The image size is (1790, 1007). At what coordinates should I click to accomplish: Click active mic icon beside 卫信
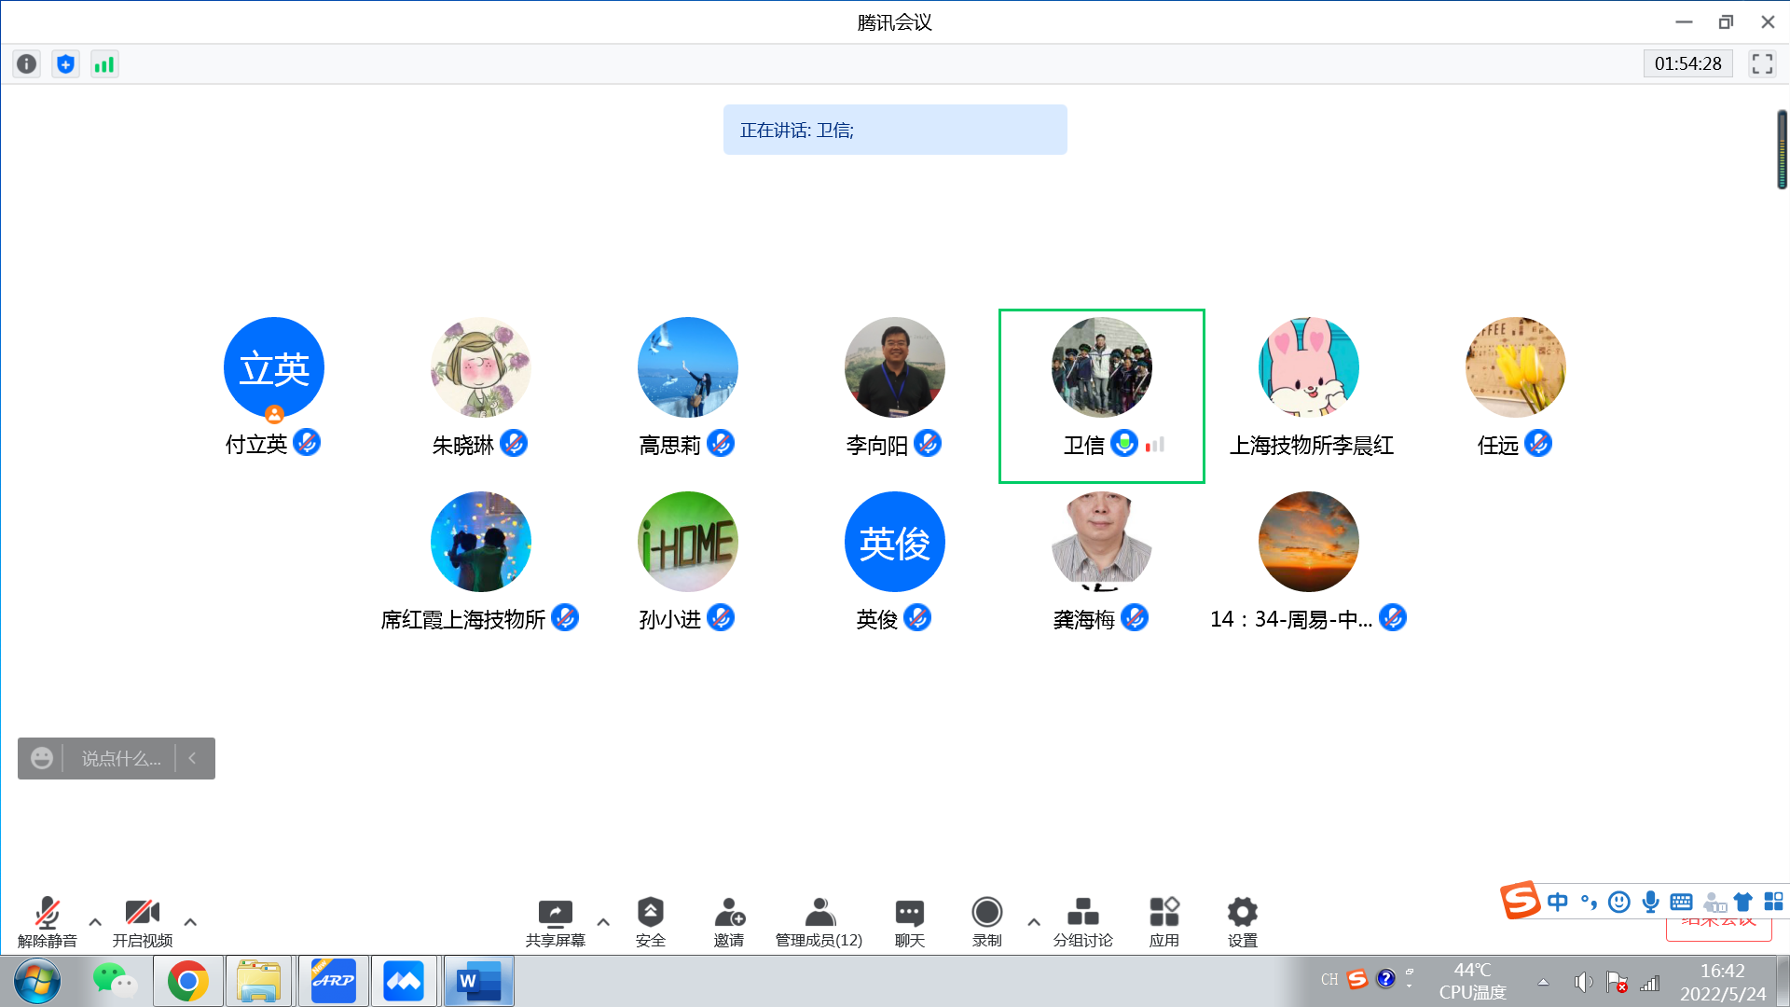pos(1125,443)
